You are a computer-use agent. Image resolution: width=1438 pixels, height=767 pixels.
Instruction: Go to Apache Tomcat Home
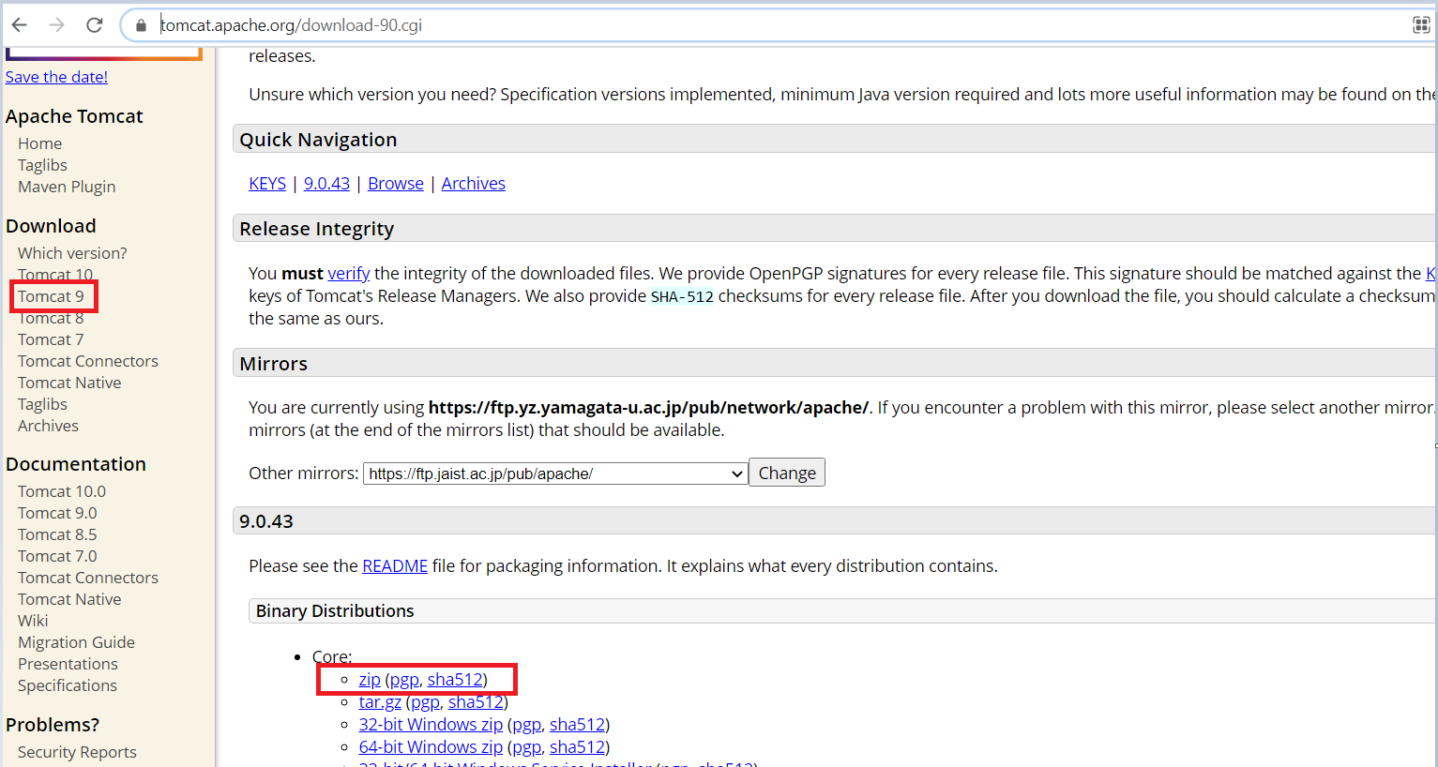(39, 143)
